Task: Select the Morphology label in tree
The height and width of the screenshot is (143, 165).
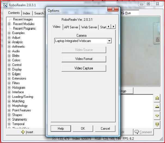Action: [20, 106]
